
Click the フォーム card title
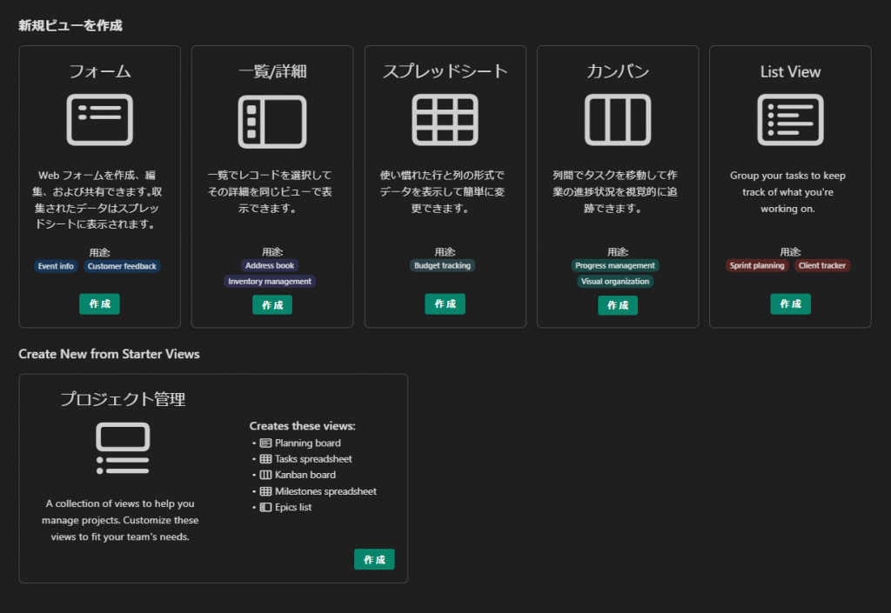(100, 71)
